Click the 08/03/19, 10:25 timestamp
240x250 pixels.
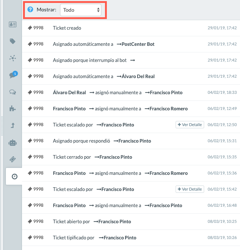coord(222,221)
